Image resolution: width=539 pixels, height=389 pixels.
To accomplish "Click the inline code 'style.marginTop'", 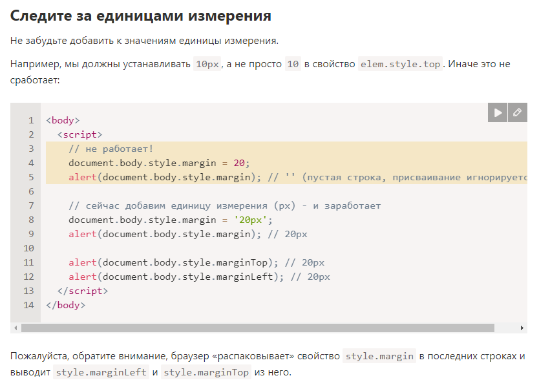I will [x=206, y=372].
